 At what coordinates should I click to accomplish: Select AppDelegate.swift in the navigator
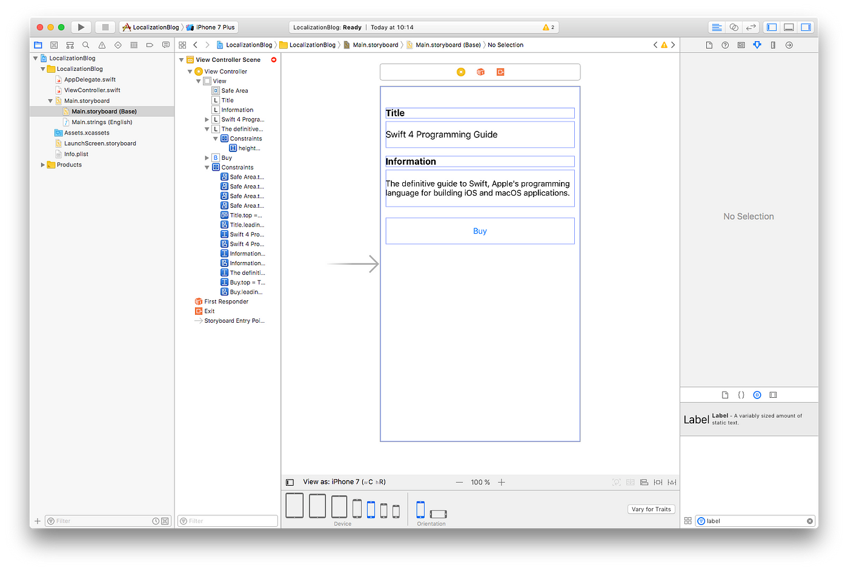[90, 79]
